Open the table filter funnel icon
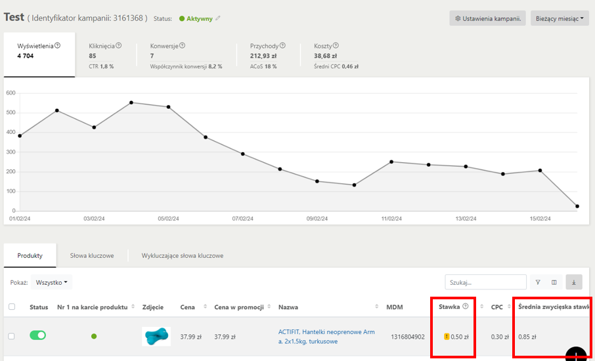Viewport: 595px width, 361px height. 538,282
